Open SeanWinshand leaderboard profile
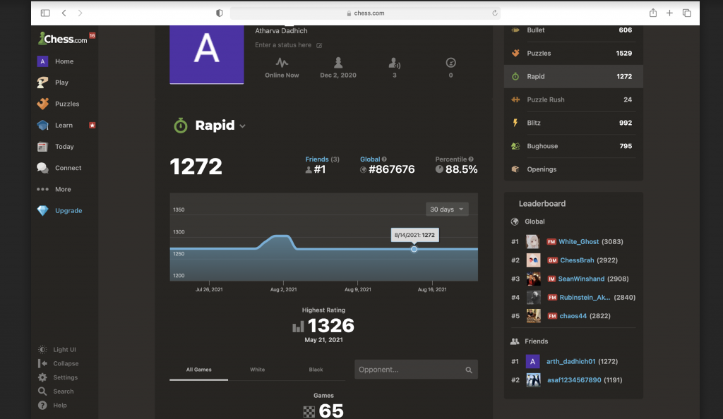723x419 pixels. point(581,279)
